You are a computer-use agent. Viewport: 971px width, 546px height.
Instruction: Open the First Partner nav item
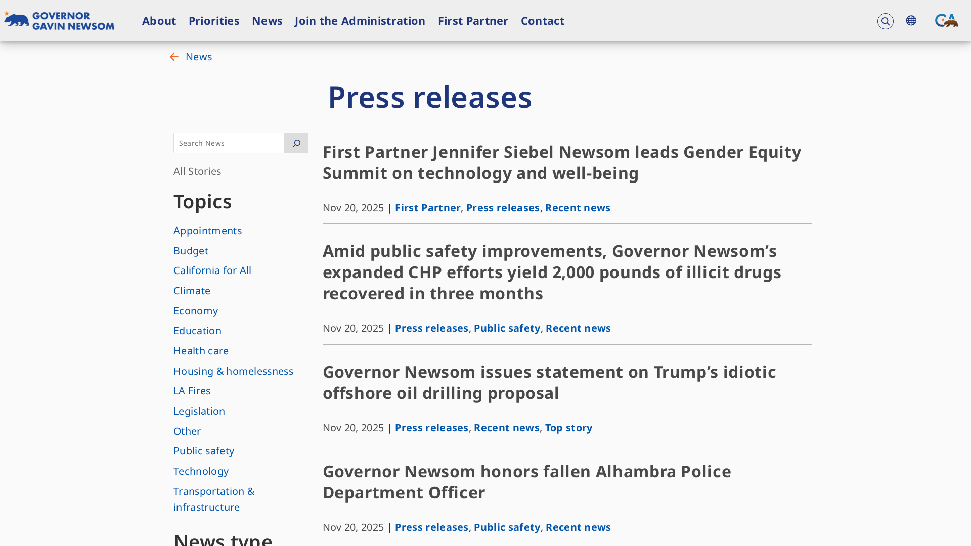[x=473, y=21]
